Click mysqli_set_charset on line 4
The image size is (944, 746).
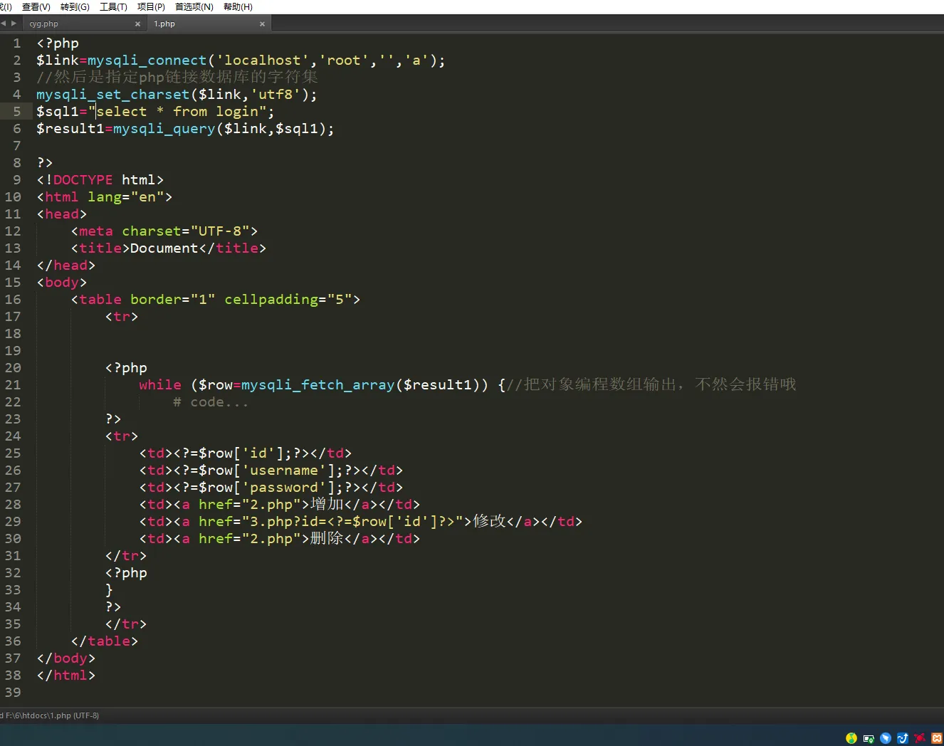(113, 95)
